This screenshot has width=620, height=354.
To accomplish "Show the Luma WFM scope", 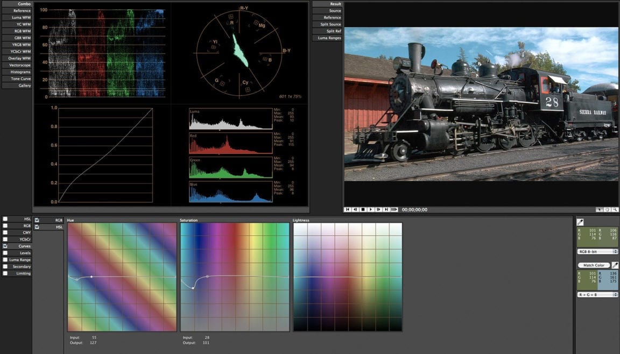I will pyautogui.click(x=17, y=17).
